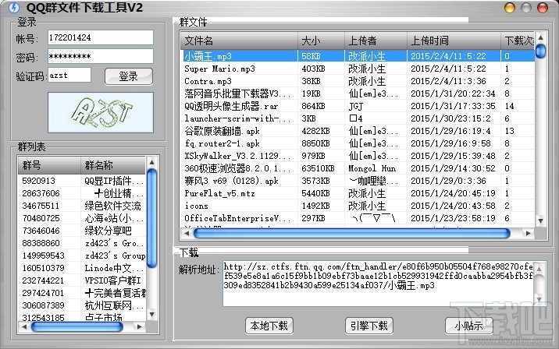
Task: Select file Contra.mp3
Action: [x=358, y=81]
